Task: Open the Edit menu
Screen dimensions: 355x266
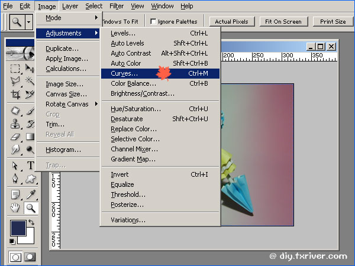Action: [25, 6]
